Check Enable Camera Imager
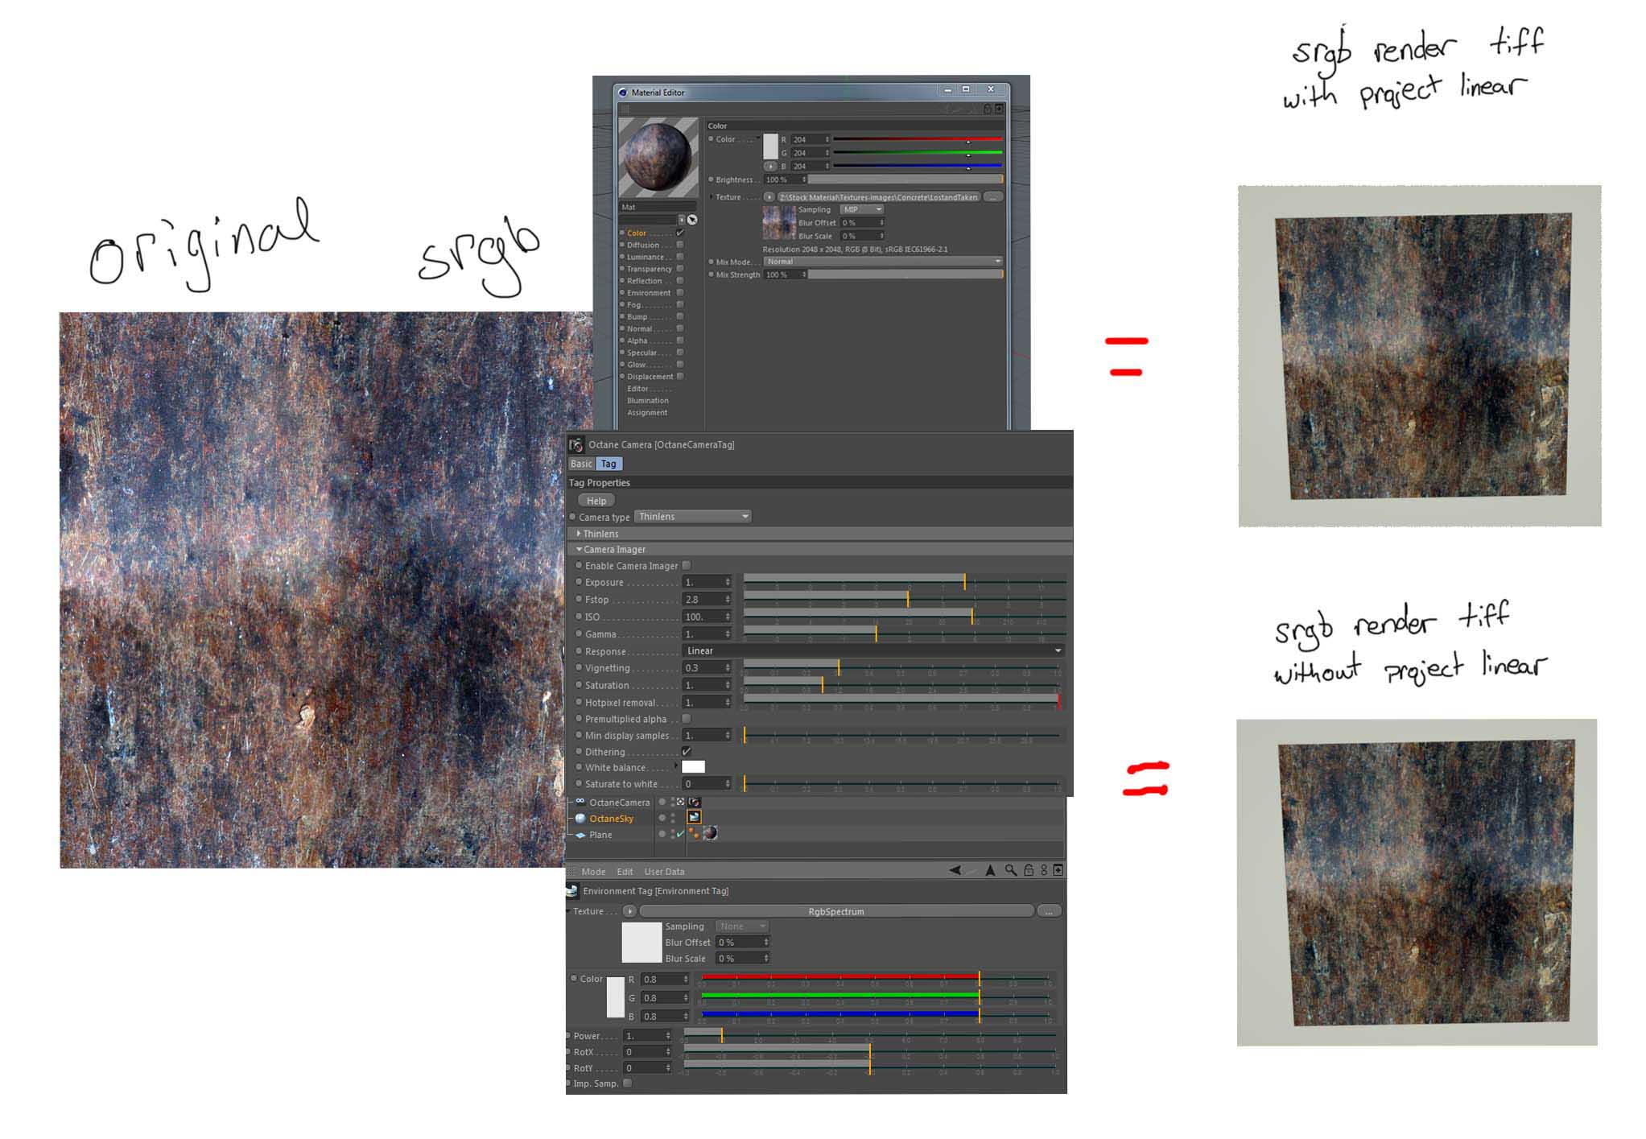The image size is (1646, 1139). tap(687, 565)
